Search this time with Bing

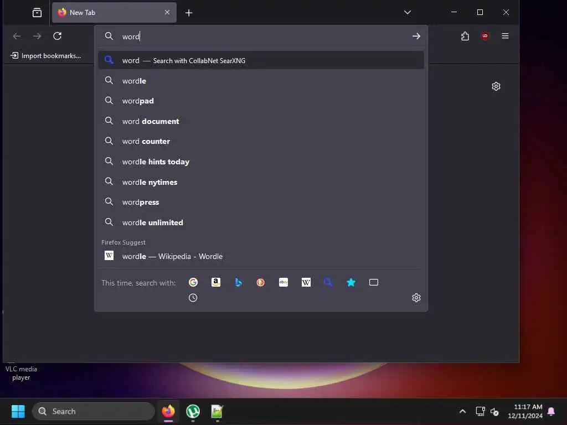click(238, 282)
